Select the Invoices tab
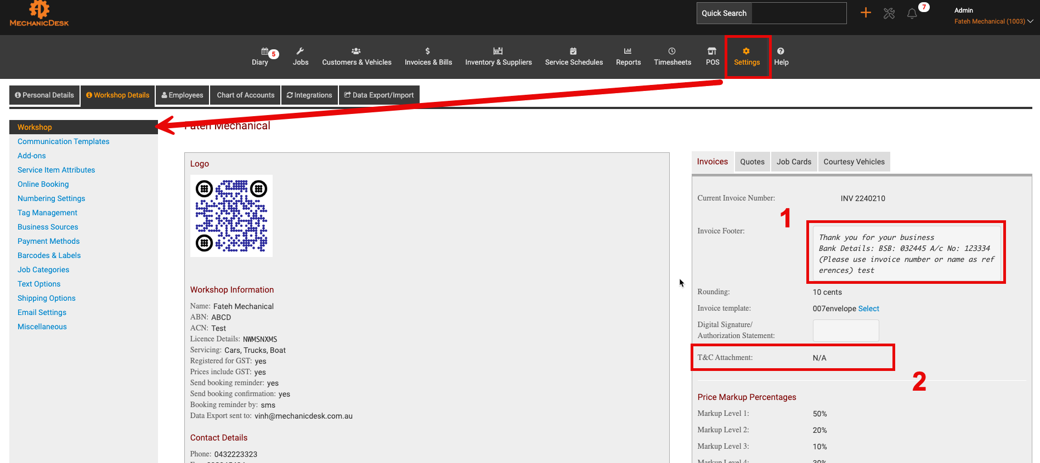Viewport: 1040px width, 463px height. coord(713,162)
